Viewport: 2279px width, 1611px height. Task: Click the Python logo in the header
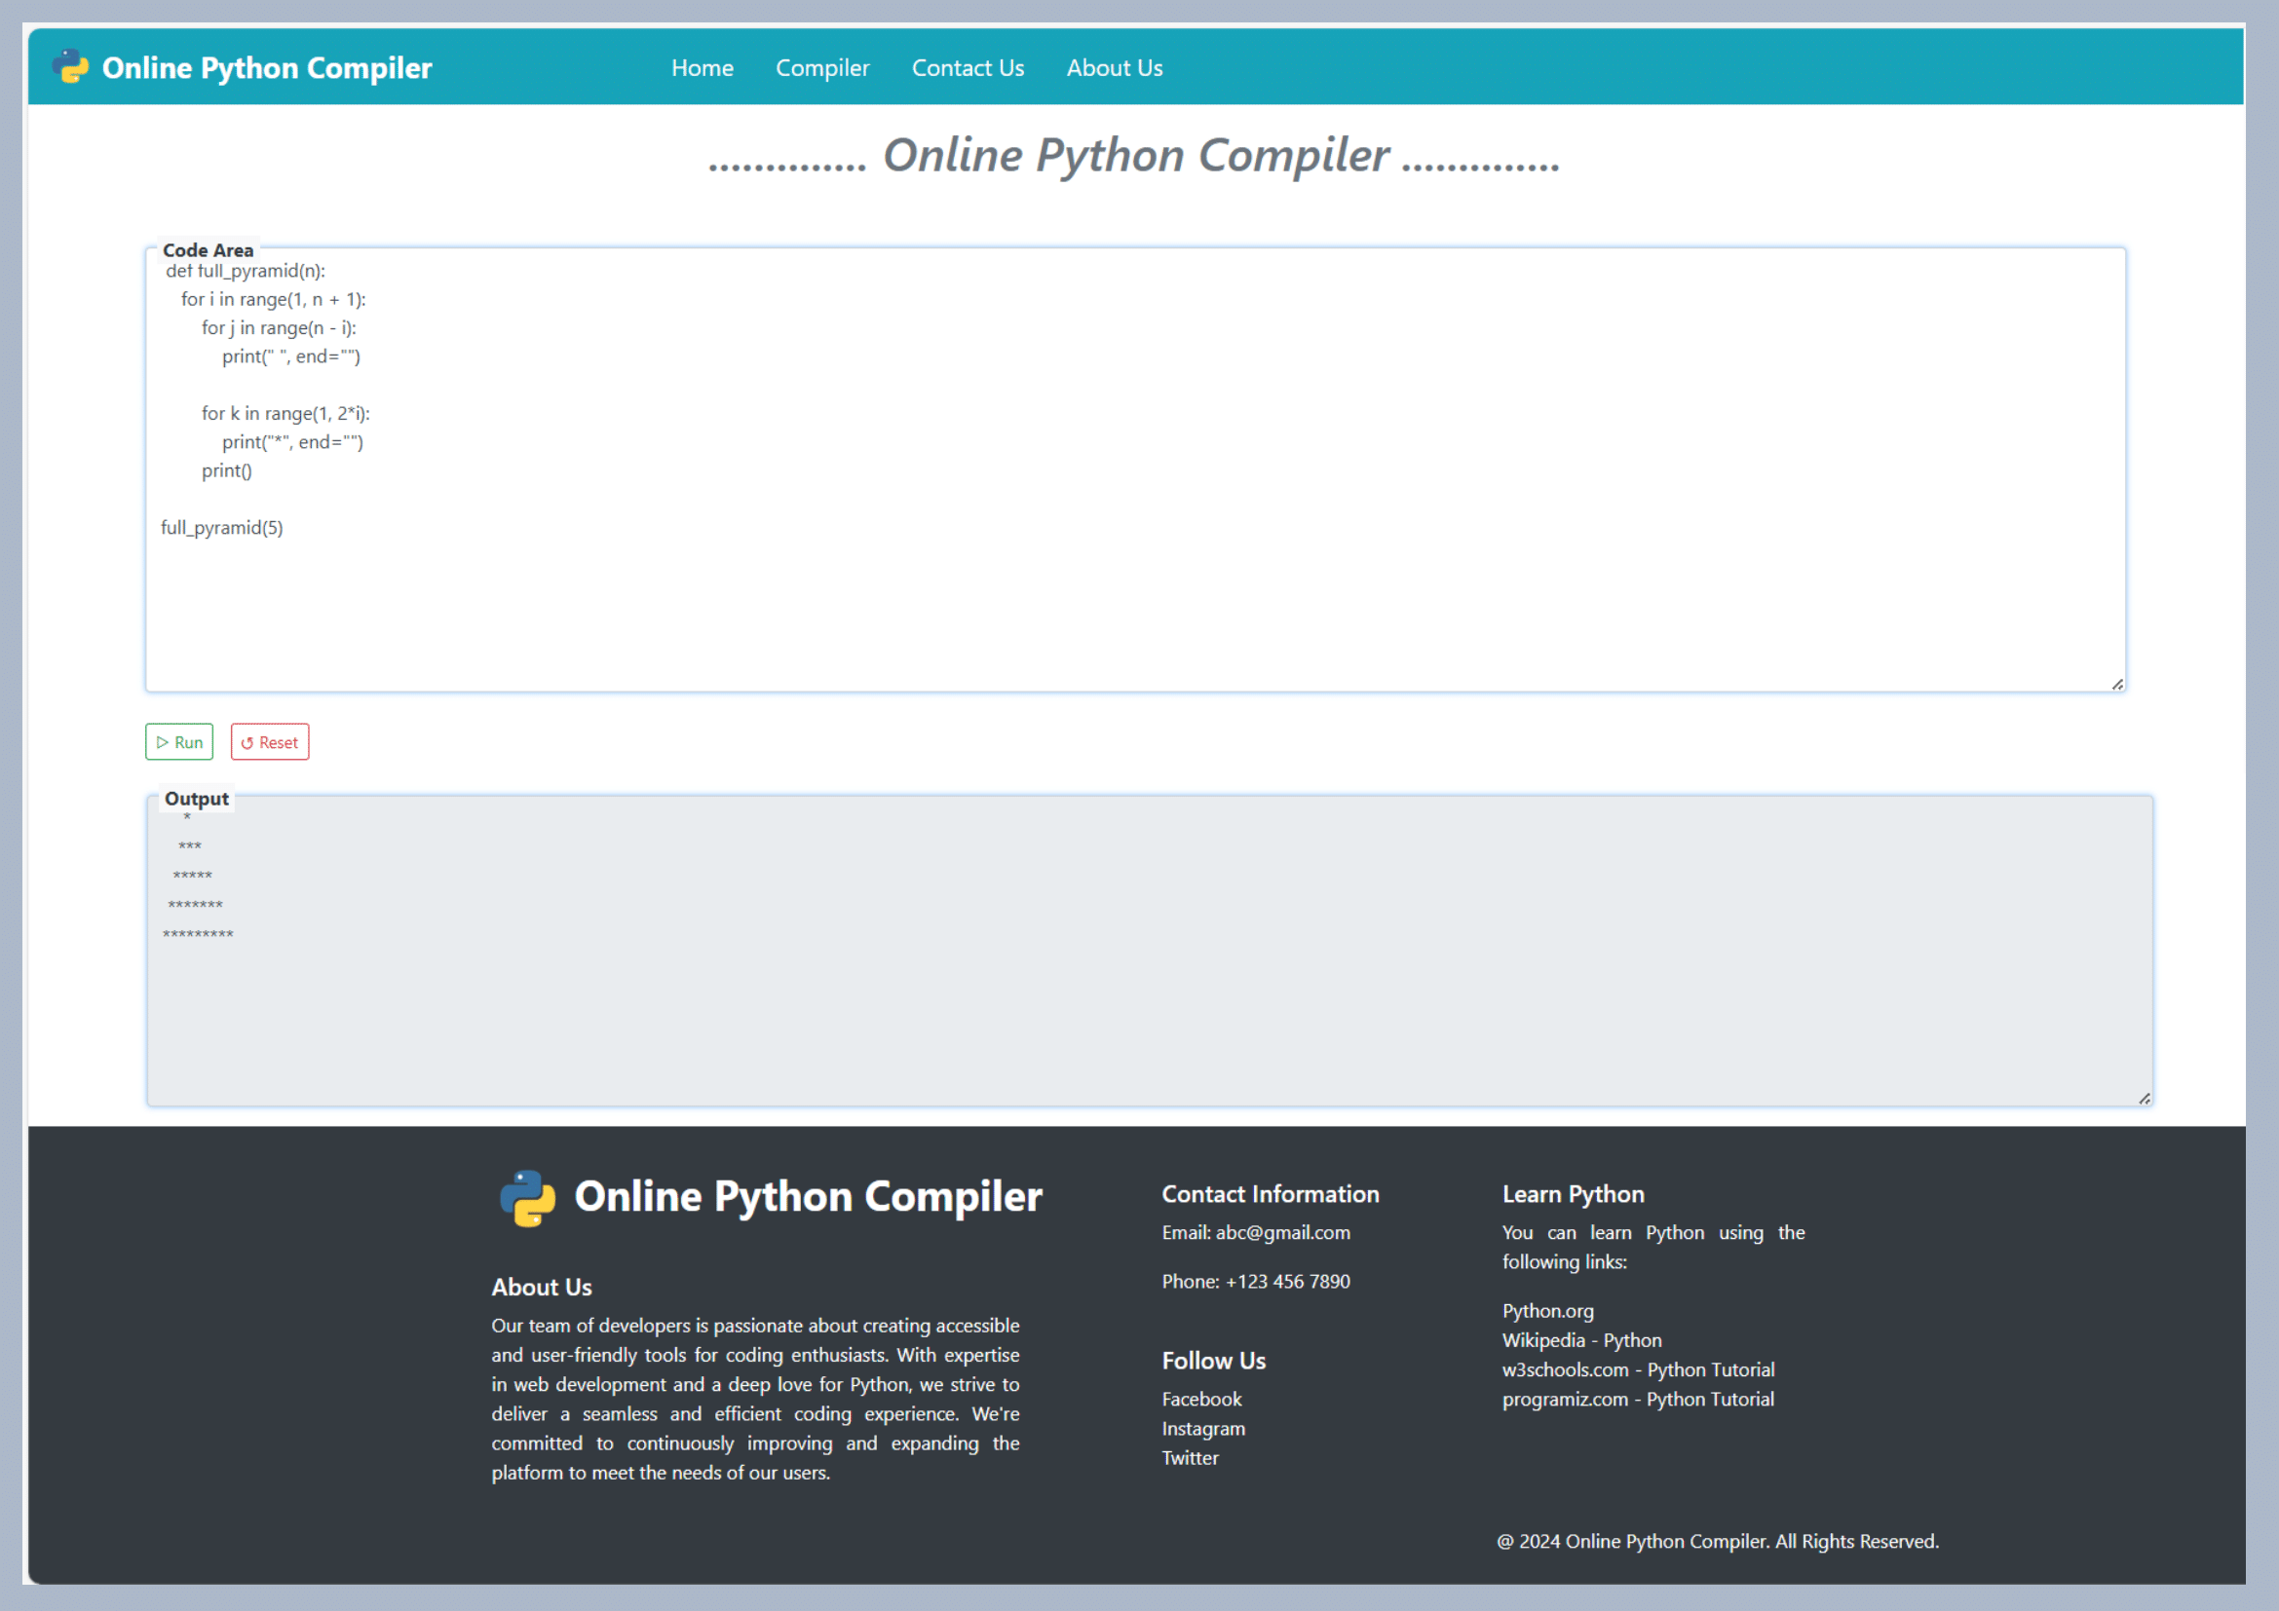coord(69,66)
